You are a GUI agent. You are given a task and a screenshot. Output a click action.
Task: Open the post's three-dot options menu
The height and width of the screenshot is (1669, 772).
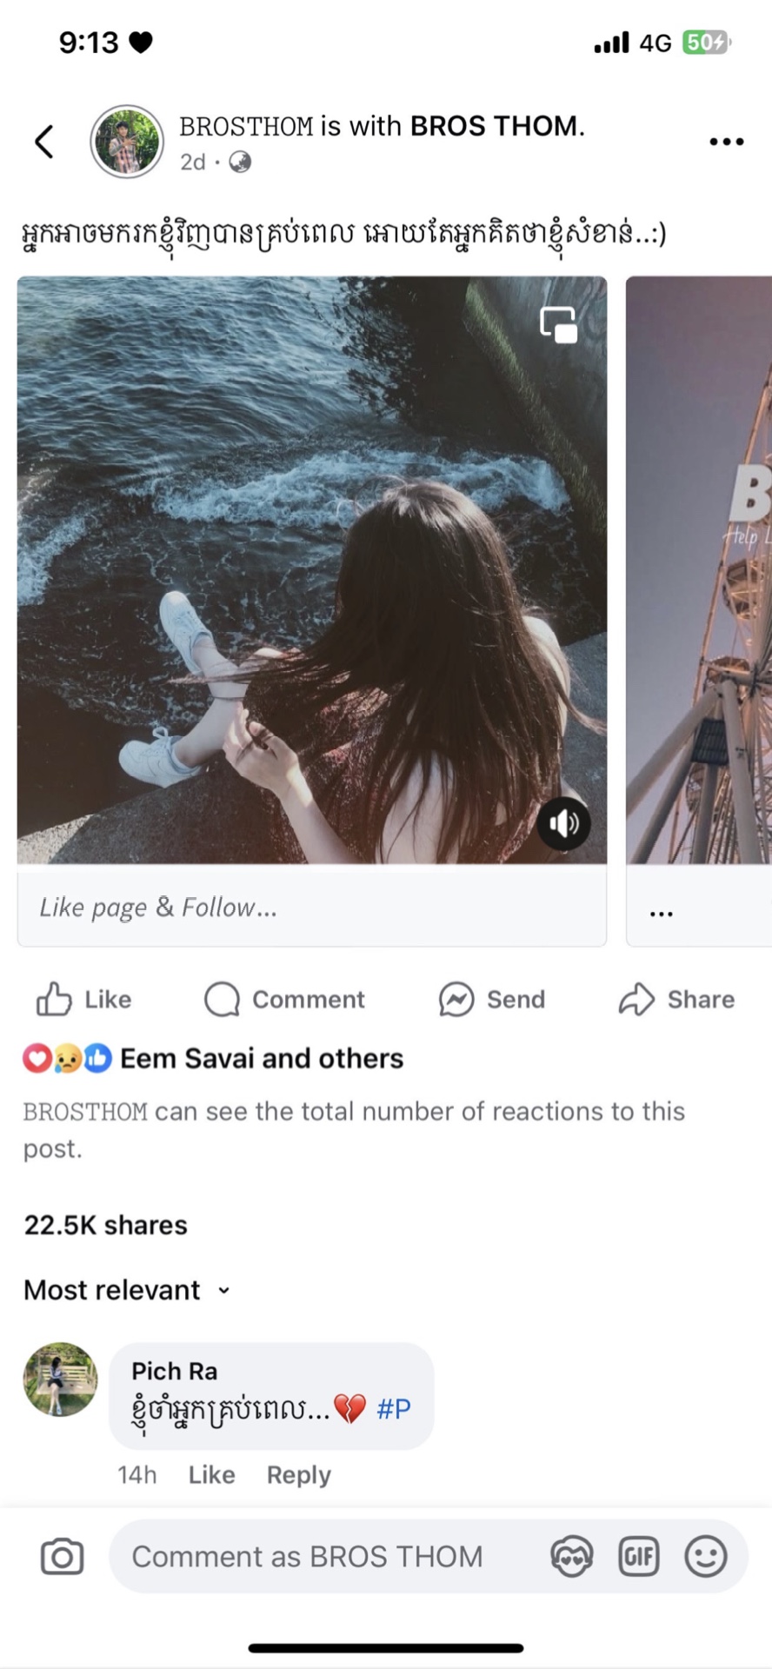726,142
